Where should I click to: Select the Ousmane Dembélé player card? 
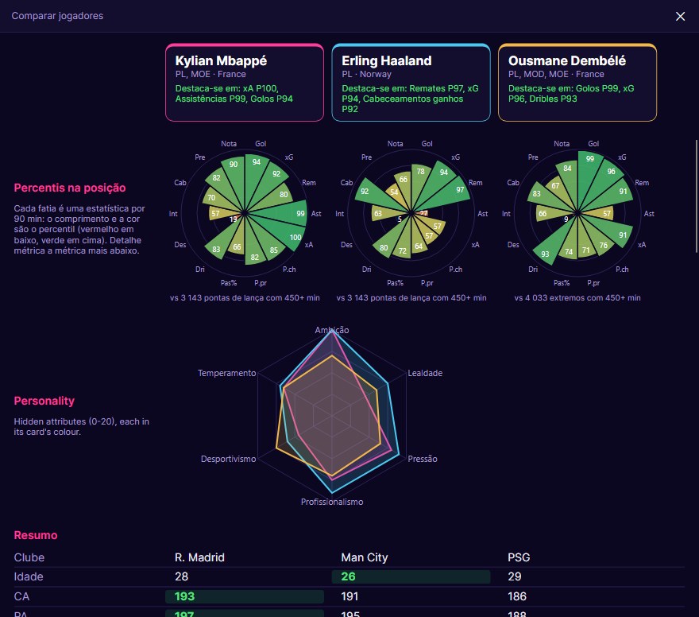coord(577,83)
